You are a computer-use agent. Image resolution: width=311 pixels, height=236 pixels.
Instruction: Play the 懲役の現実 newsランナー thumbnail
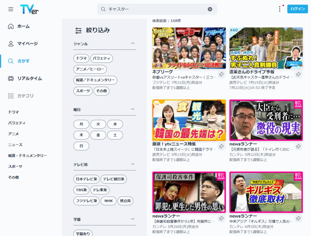pos(266,120)
